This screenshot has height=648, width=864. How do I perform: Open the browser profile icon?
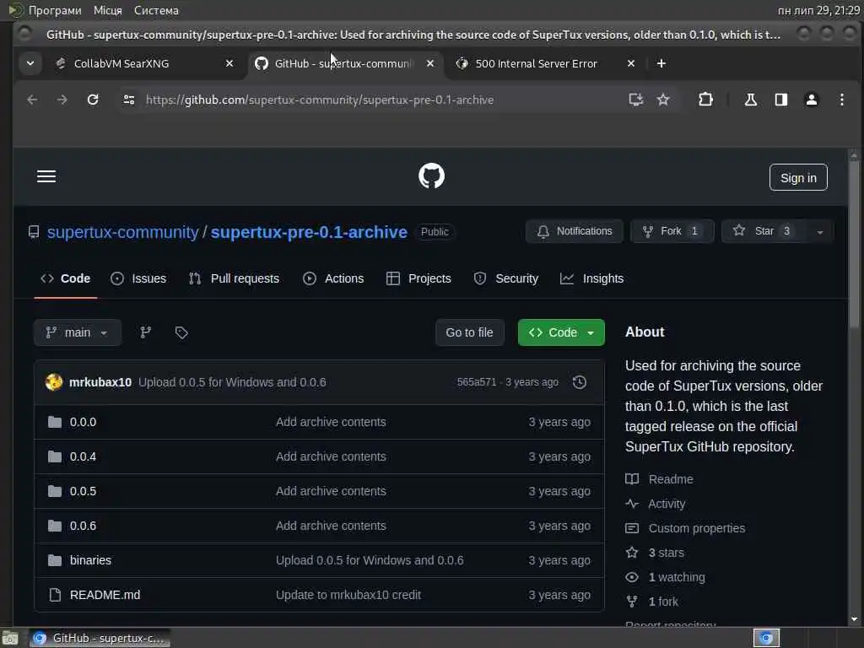click(811, 100)
